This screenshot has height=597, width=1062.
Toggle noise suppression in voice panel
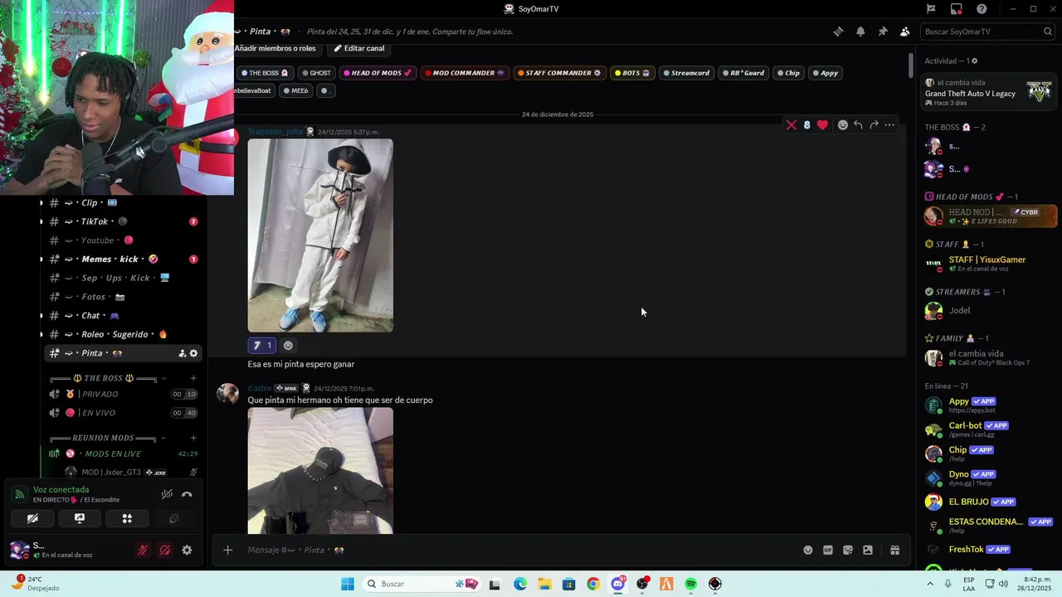pos(167,494)
